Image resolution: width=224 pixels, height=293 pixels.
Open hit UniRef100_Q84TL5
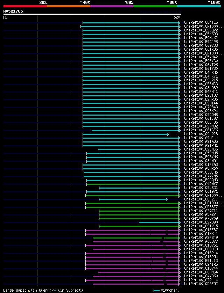[x=201, y=23]
